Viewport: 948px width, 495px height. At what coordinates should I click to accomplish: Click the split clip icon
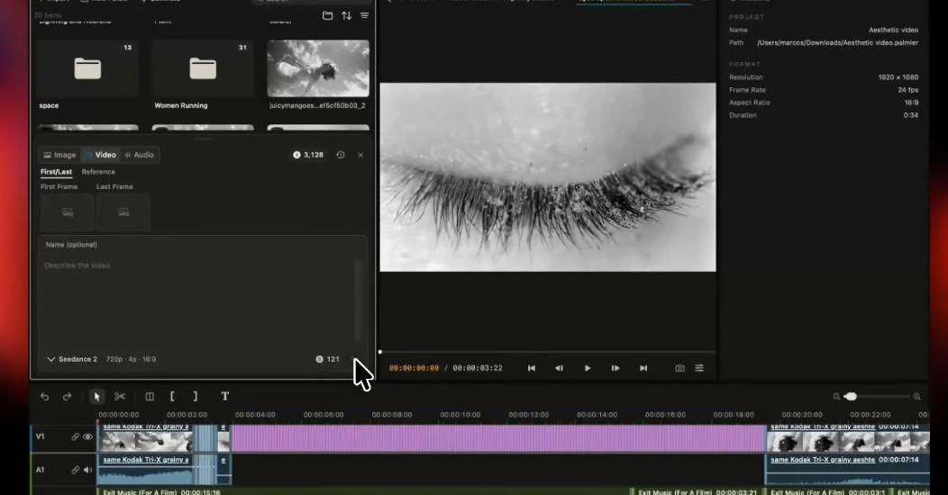click(150, 397)
